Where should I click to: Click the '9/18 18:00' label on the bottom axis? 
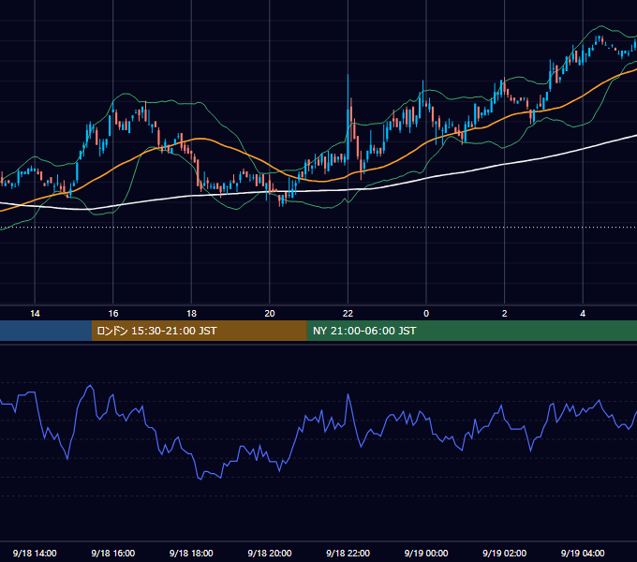[191, 553]
